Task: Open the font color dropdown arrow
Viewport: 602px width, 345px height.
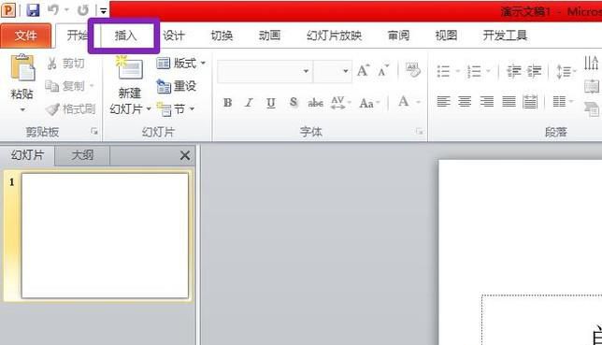Action: (419, 102)
